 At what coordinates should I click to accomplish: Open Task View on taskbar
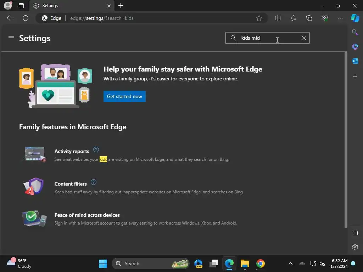pyautogui.click(x=214, y=263)
